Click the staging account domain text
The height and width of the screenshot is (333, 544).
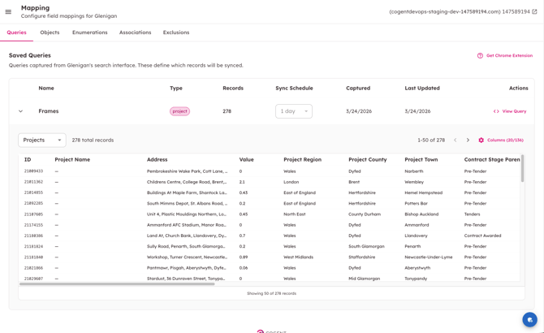click(445, 12)
